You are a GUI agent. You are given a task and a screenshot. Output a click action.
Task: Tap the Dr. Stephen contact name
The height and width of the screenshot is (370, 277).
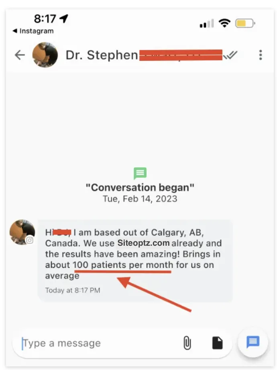pos(102,55)
